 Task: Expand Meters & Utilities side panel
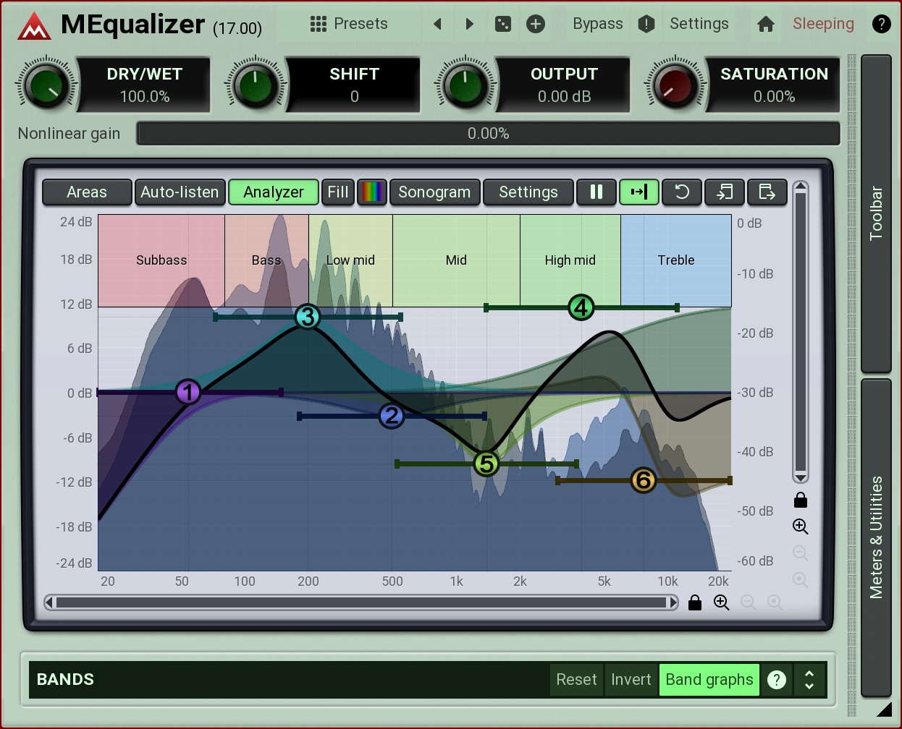[876, 537]
